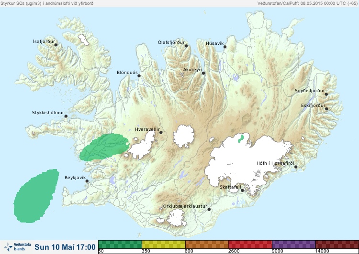Click the Húsavík town label
Image resolution: width=359 pixels, height=254 pixels.
(x=214, y=43)
